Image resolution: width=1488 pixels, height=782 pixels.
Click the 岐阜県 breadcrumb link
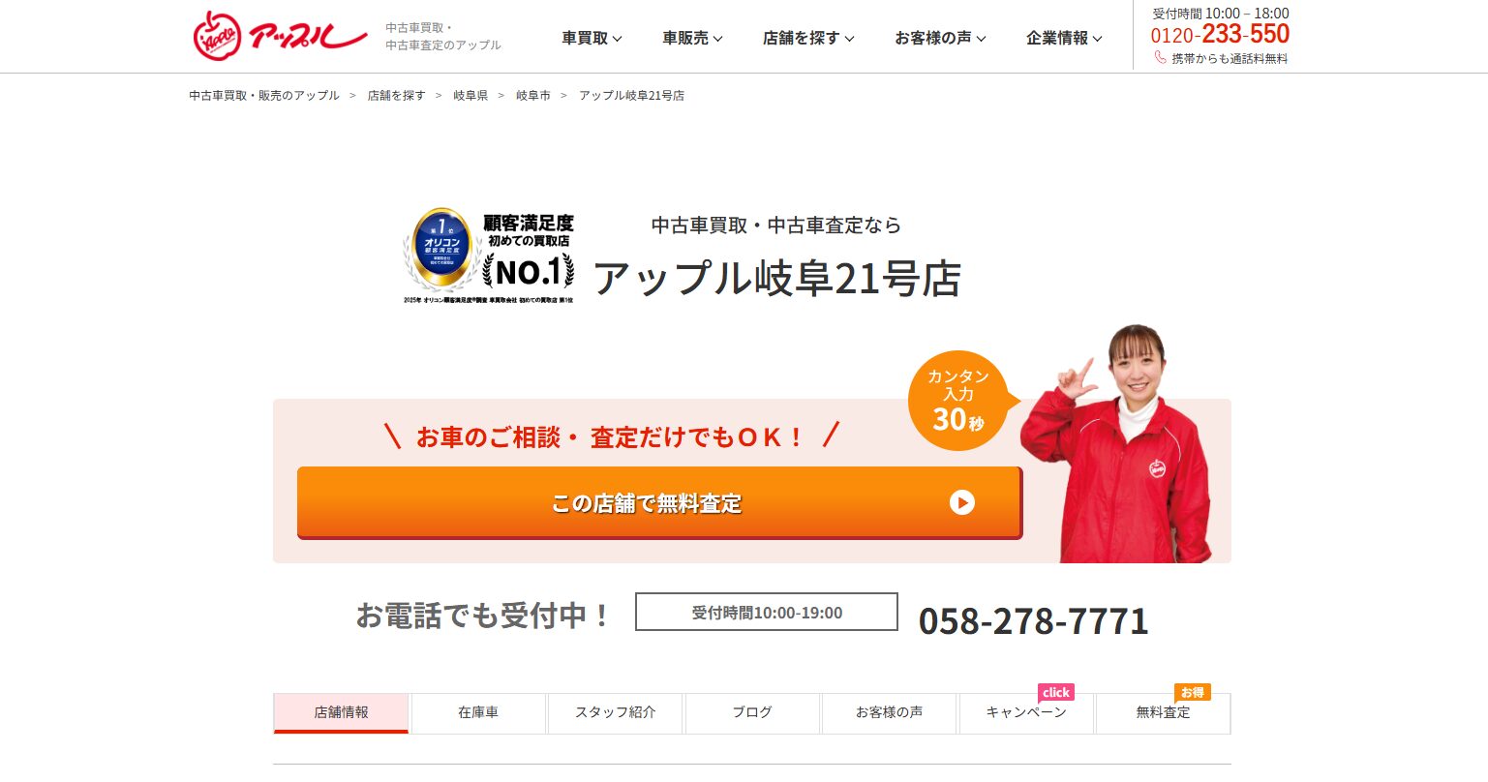click(471, 96)
